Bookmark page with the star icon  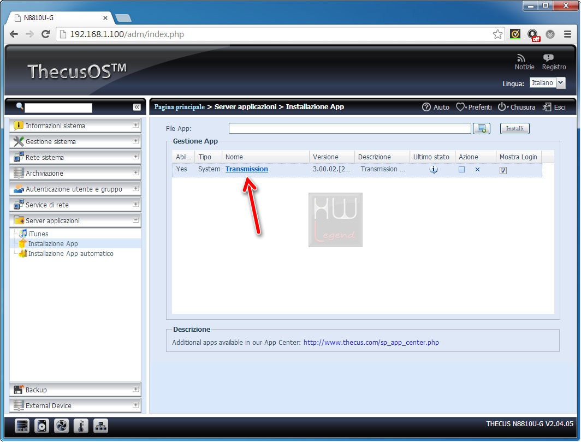click(x=497, y=34)
